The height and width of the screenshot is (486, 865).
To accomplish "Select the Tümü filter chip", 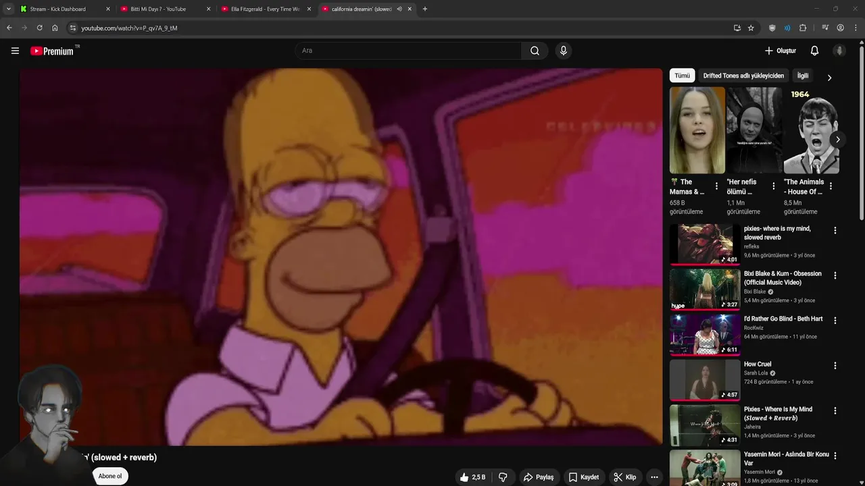I will pos(683,76).
